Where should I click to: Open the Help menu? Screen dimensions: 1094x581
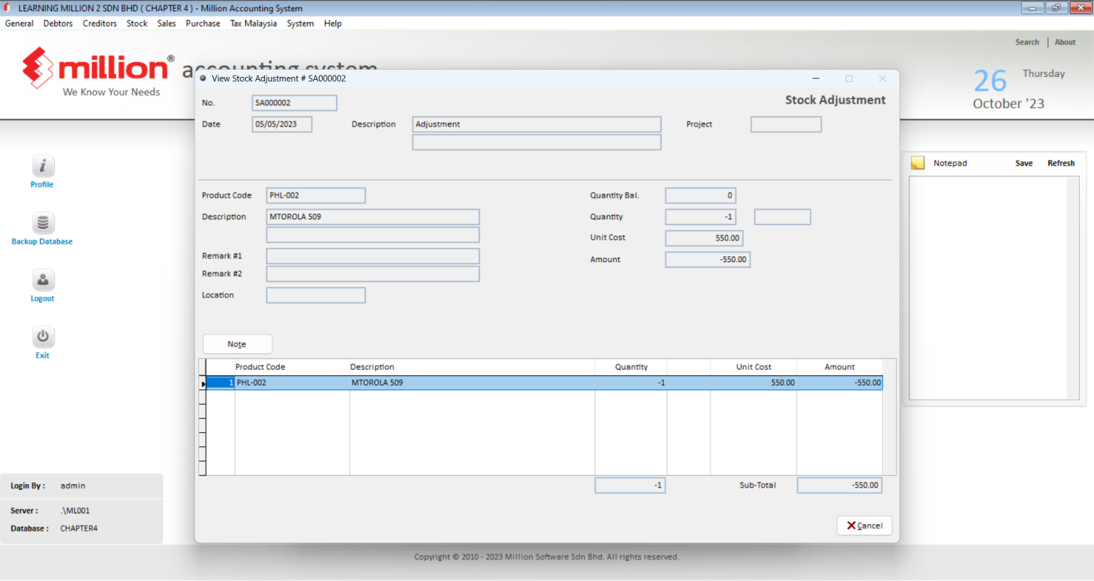333,23
